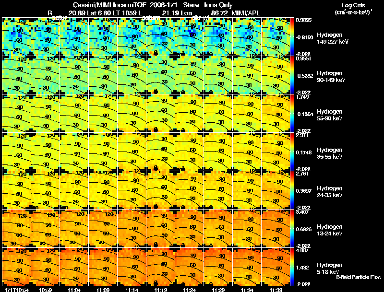Click the "11:19" time axis label

[160, 290]
